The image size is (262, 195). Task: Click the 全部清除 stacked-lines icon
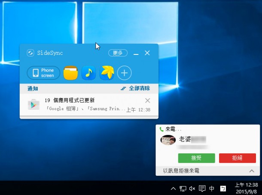123,88
